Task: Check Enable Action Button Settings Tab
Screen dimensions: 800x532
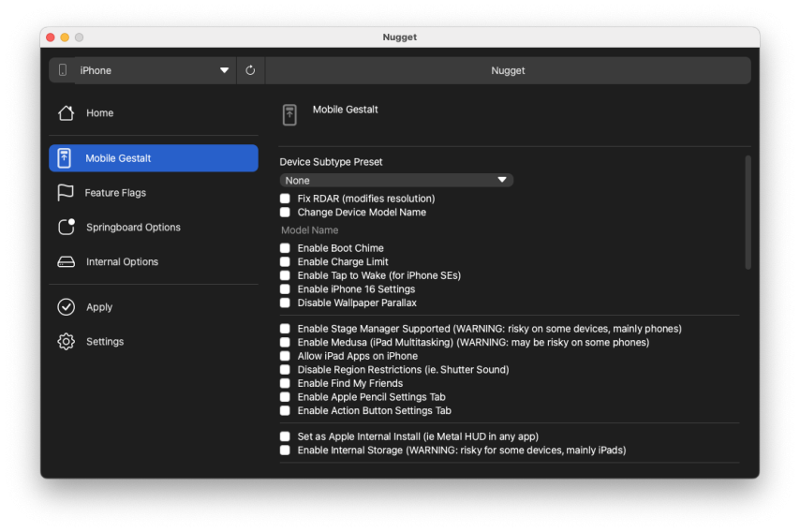Action: tap(285, 410)
